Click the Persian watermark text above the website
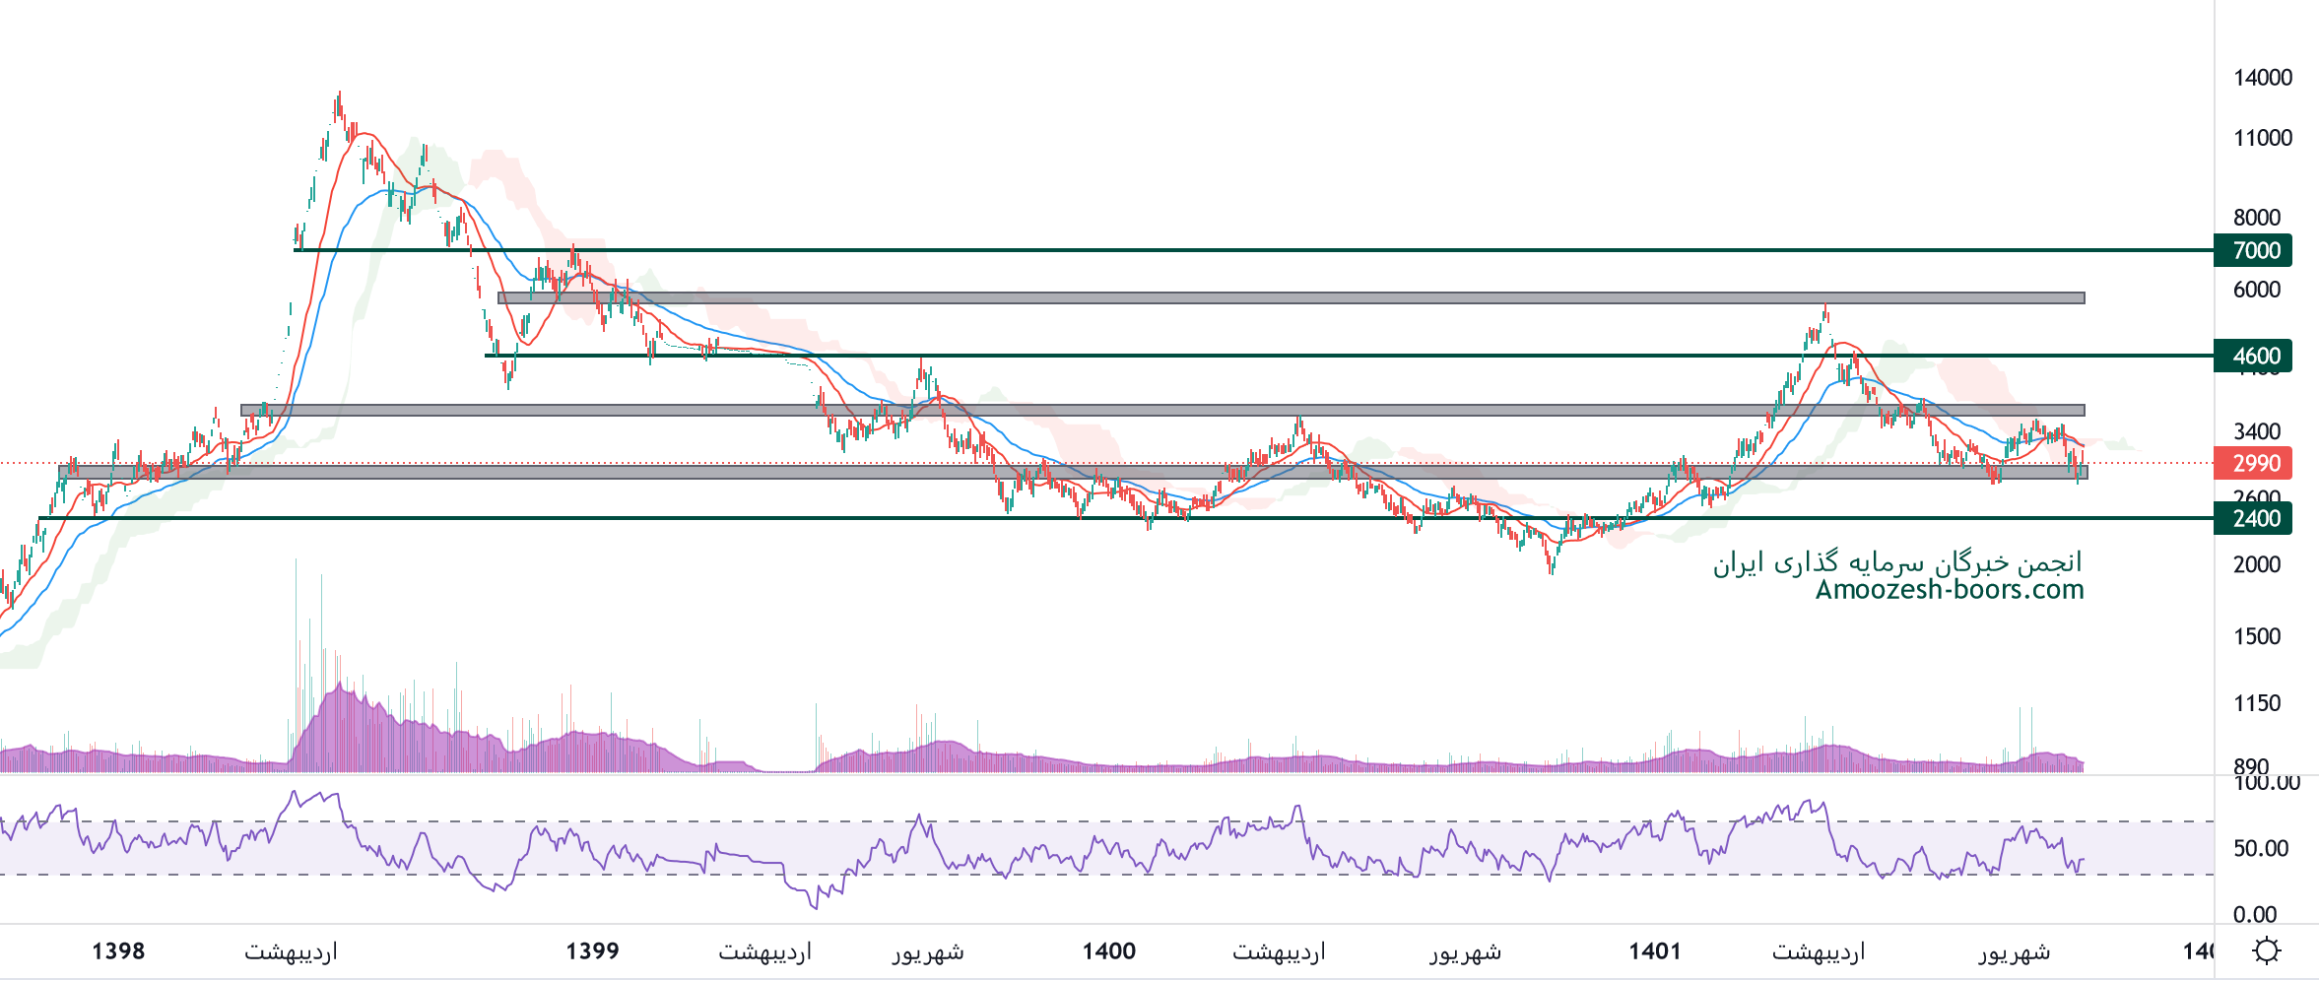 point(1897,562)
